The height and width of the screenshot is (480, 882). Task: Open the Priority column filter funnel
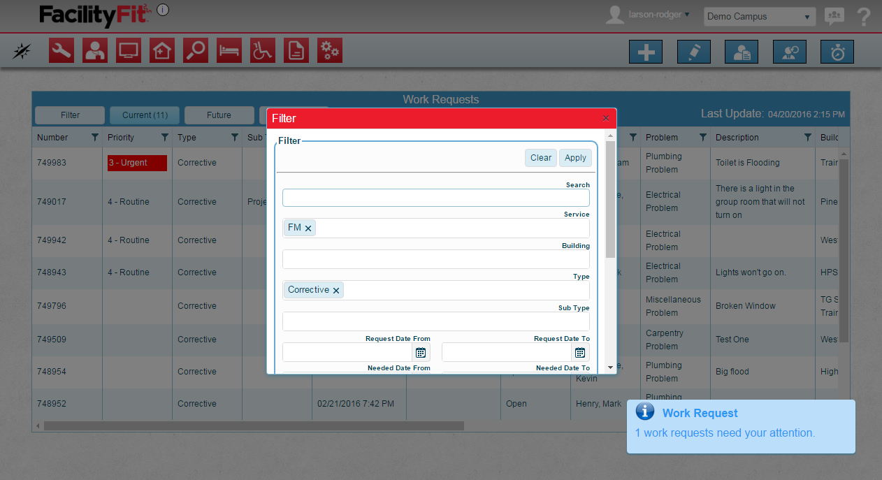point(165,138)
